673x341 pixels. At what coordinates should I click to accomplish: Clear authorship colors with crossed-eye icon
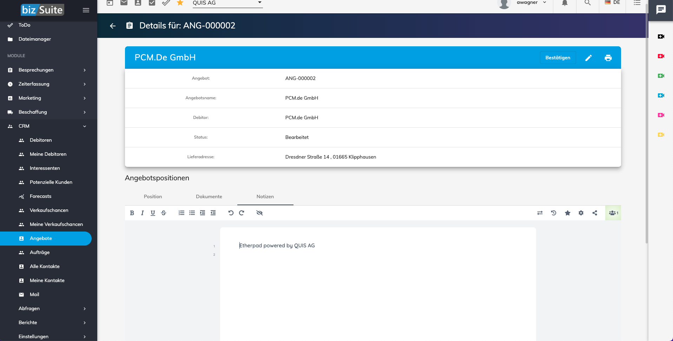[x=259, y=213]
